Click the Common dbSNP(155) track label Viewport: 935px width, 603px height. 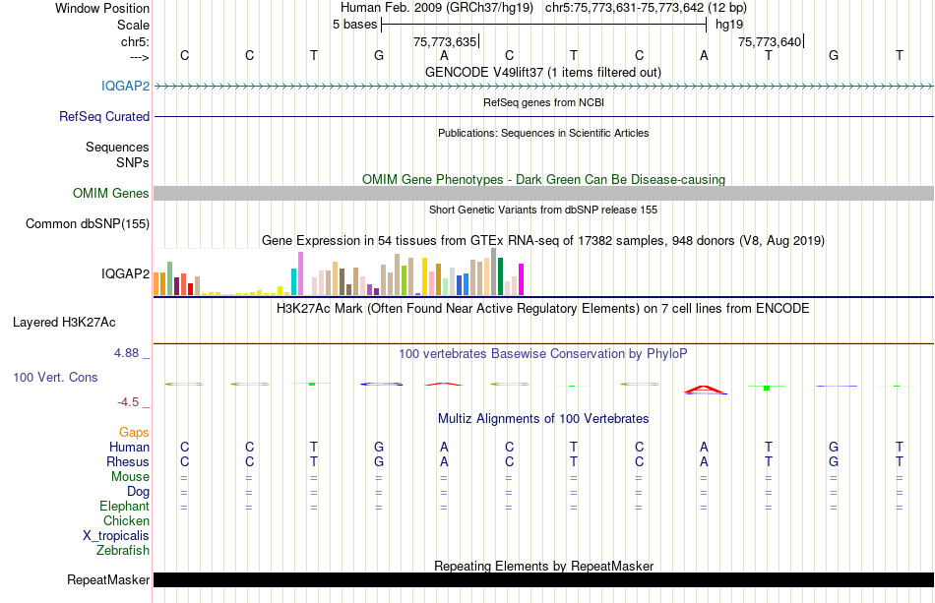88,224
